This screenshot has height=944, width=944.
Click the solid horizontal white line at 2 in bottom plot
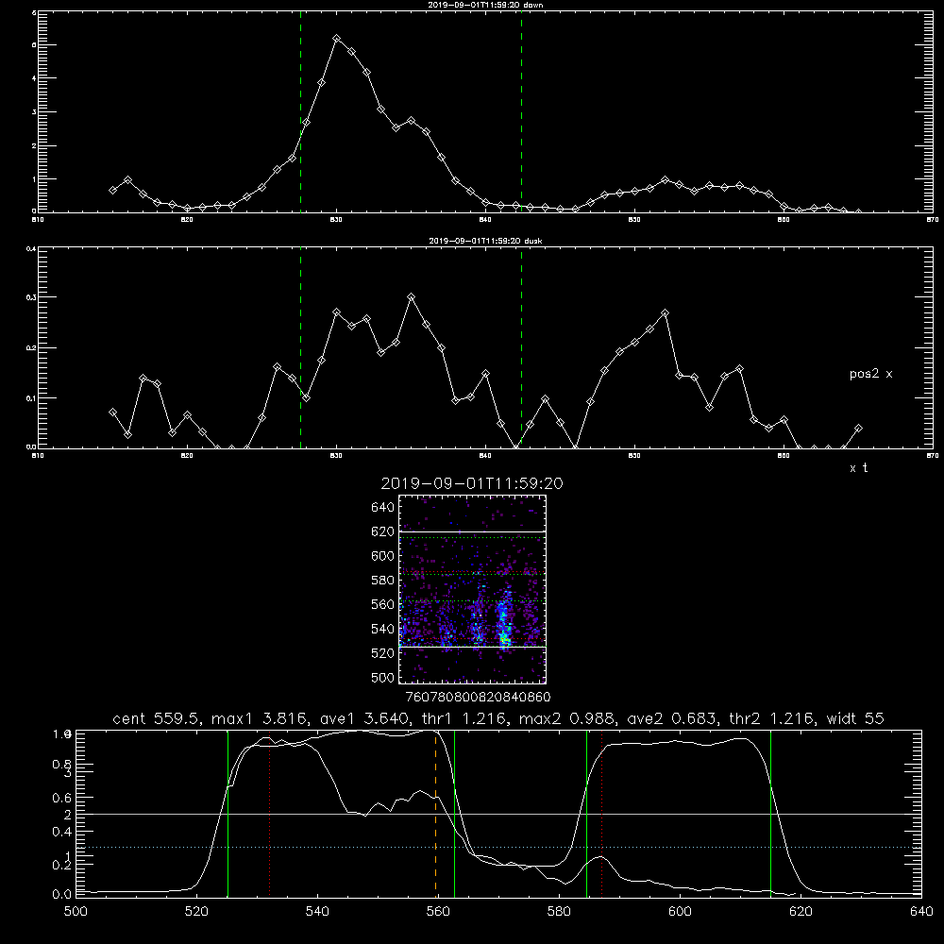(498, 814)
